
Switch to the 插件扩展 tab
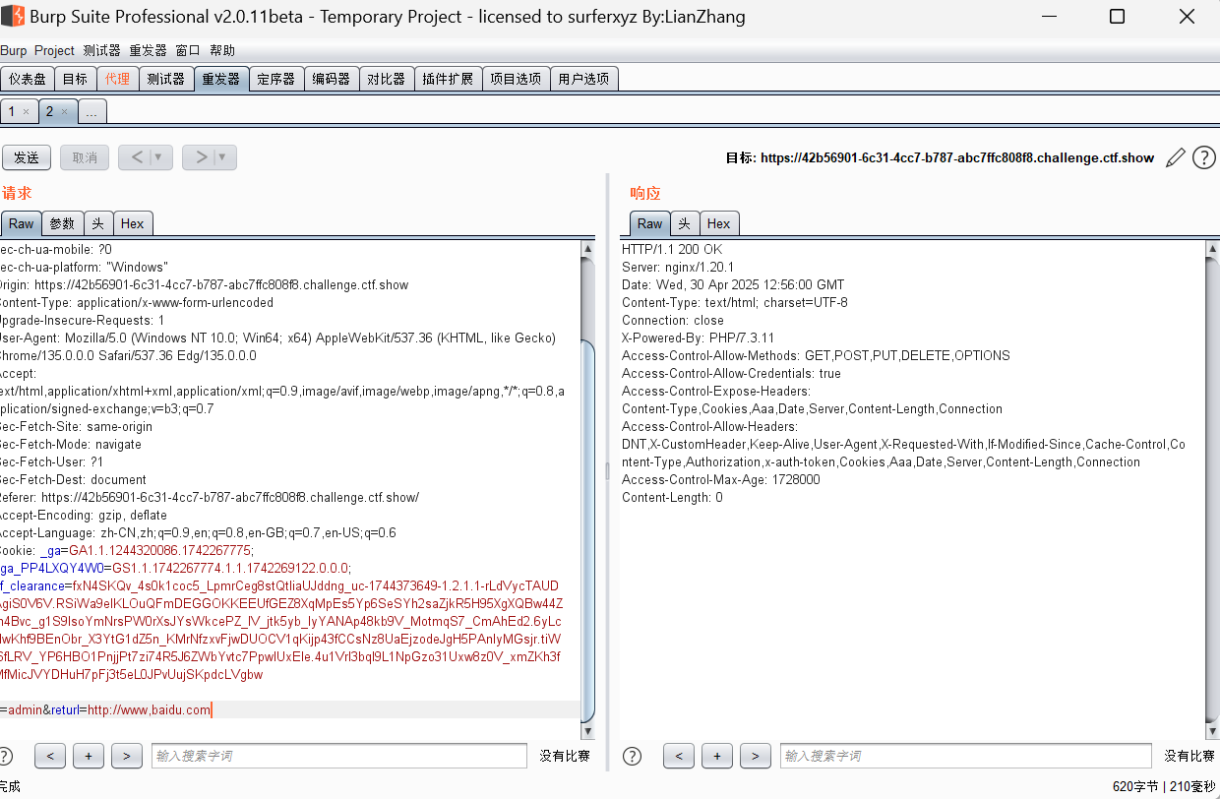(449, 79)
